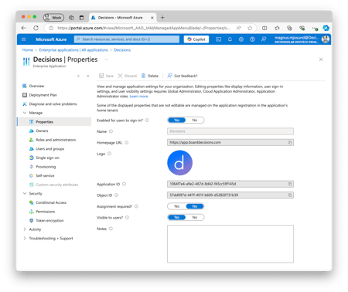Open Diagnose and solve problems
This screenshot has width=348, height=292.
click(x=53, y=104)
